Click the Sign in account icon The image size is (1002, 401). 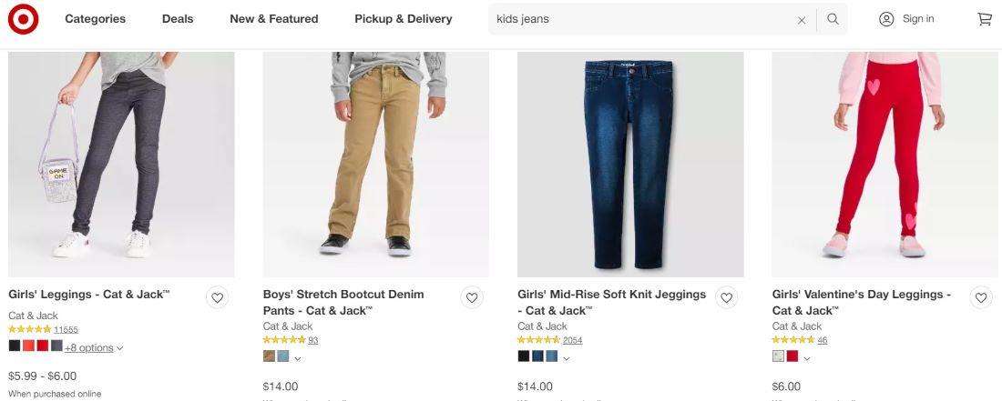tap(886, 19)
